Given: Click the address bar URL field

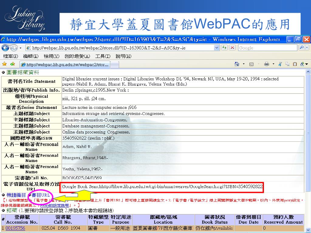Looking at the screenshot, I should pyautogui.click(x=120, y=48).
